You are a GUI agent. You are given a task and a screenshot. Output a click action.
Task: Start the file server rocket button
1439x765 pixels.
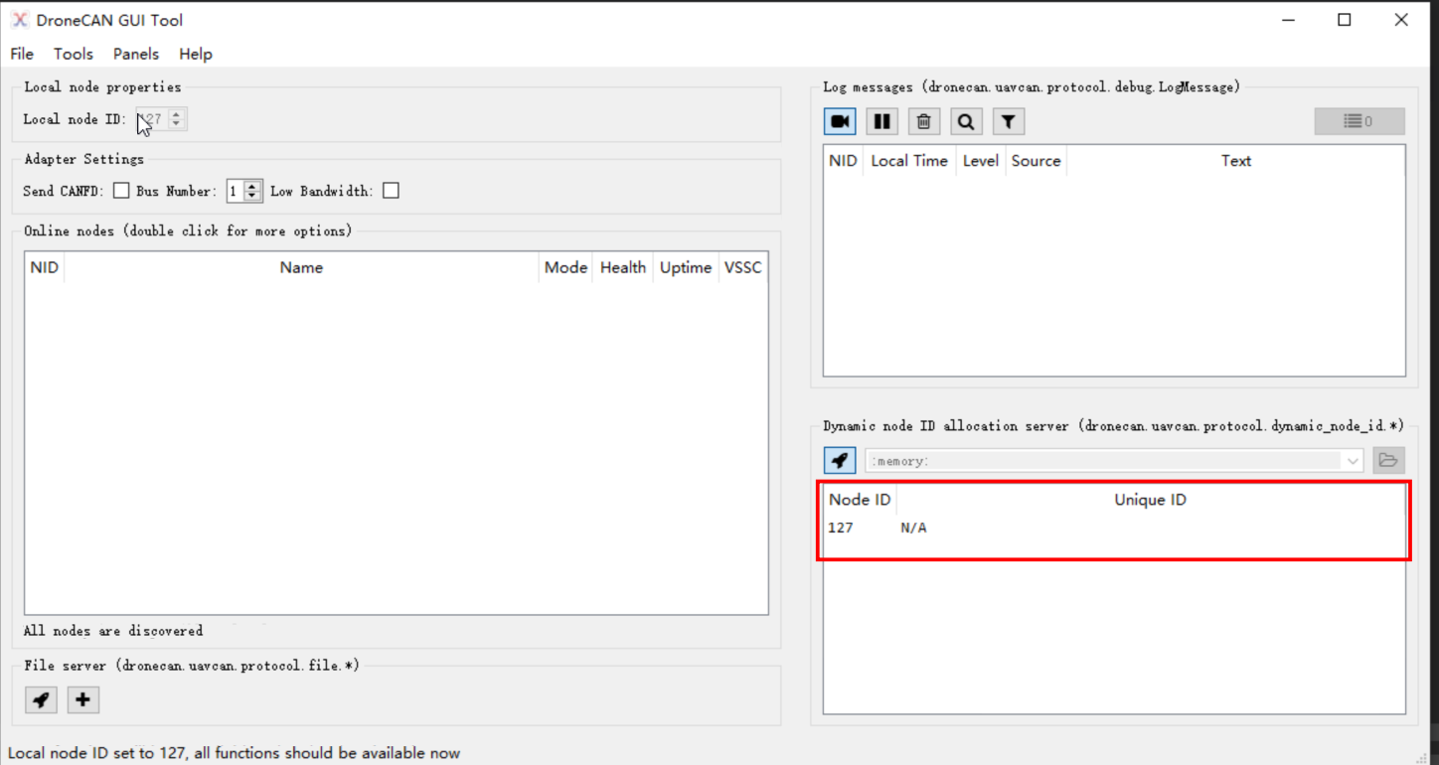(41, 699)
